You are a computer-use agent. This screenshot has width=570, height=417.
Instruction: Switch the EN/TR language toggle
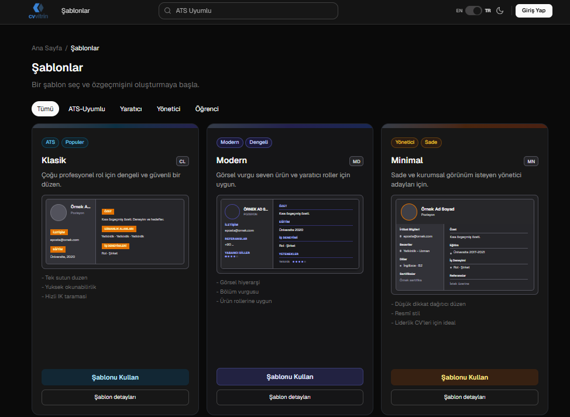point(473,11)
